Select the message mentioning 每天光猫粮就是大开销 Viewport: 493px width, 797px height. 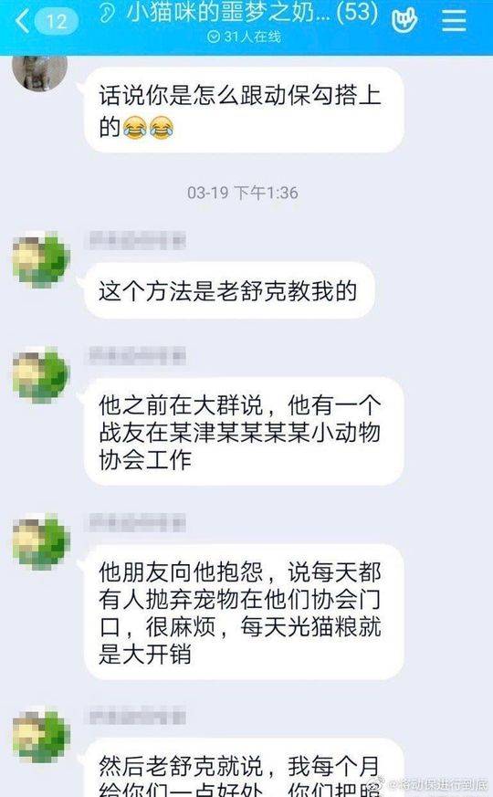point(244,612)
